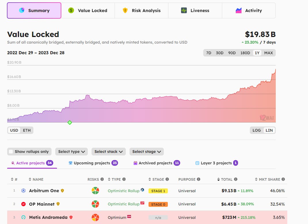Open the Metis Andromeda project link

pyautogui.click(x=48, y=217)
